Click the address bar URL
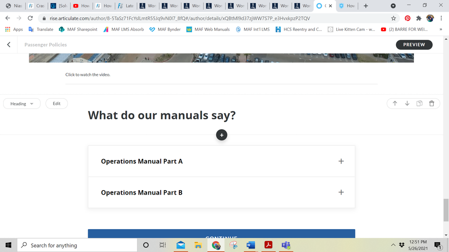Screen dimensions: 449x252 [x=180, y=18]
